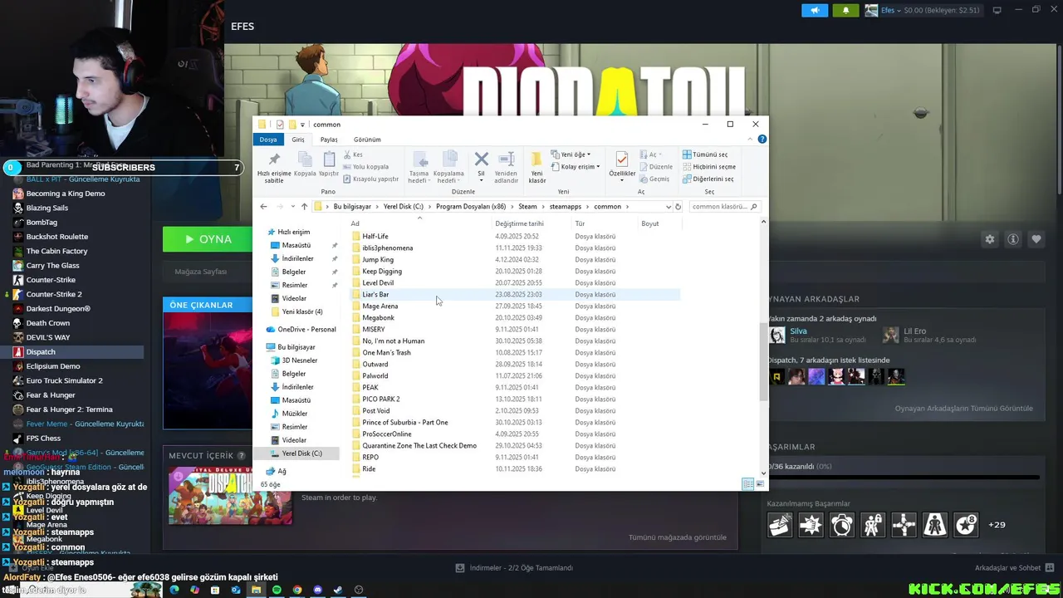Click the Yapıştır clipboard icon
1063x598 pixels.
point(329,164)
